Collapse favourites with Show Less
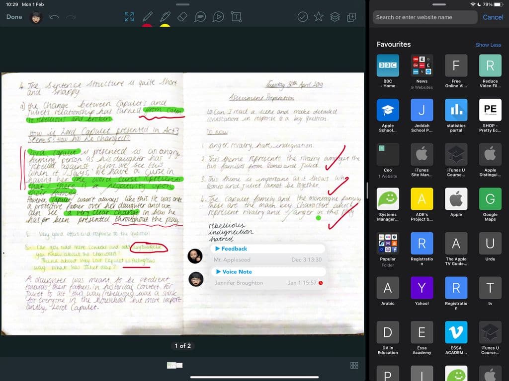The image size is (509, 381). click(x=488, y=45)
